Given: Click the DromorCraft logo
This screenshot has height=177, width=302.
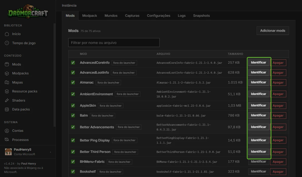Looking at the screenshot, I should 28,12.
